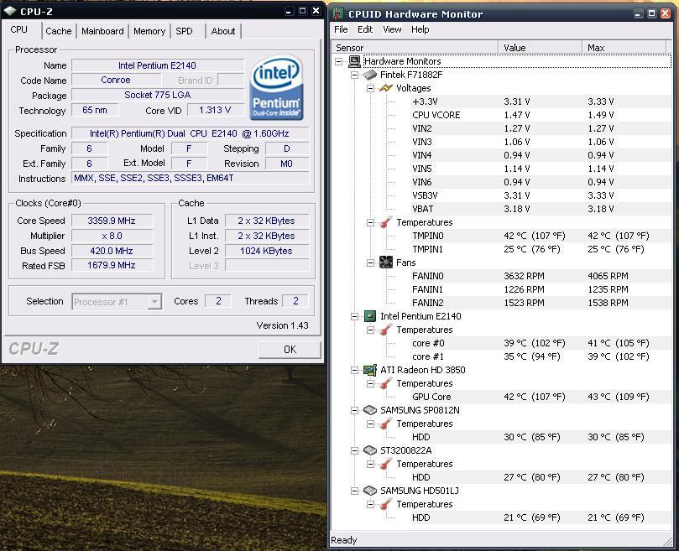Collapse the Voltages node

[x=370, y=88]
